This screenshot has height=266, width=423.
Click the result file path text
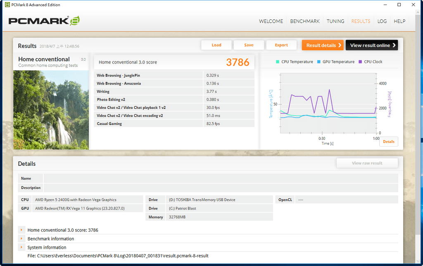[x=118, y=256]
